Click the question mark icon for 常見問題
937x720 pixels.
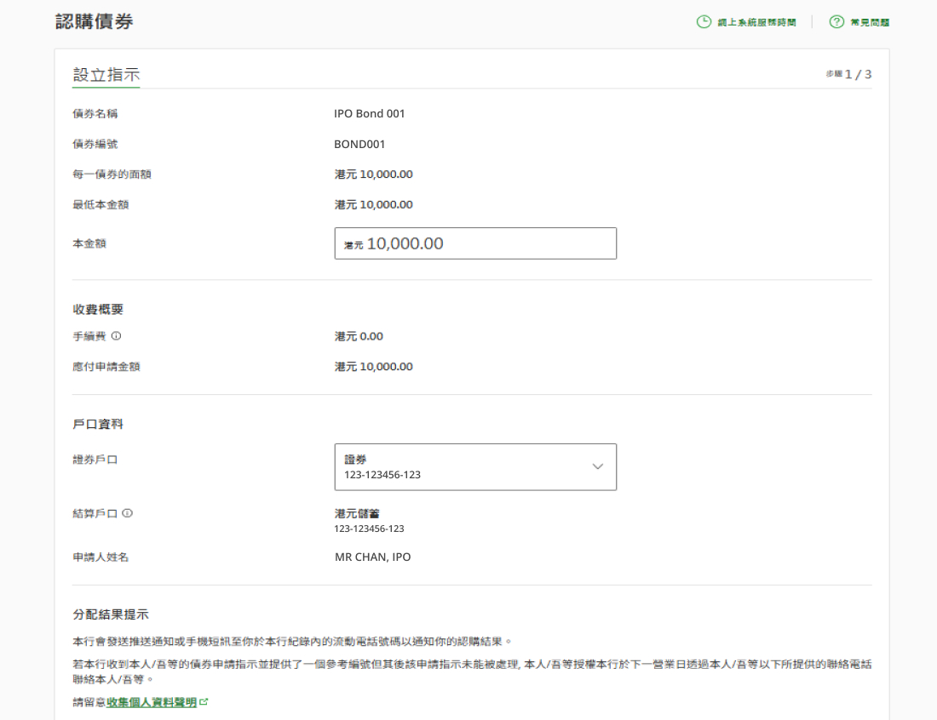836,22
